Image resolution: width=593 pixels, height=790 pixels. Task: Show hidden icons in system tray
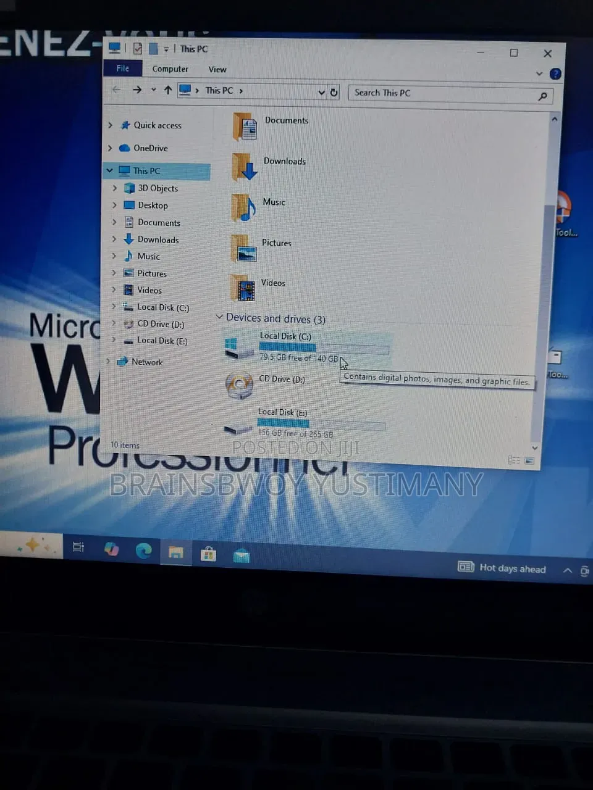(x=567, y=570)
